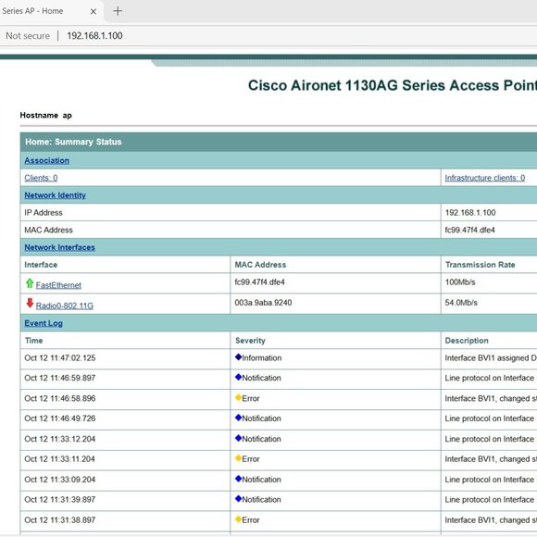Click the IP Address row label
The width and height of the screenshot is (537, 537).
(x=44, y=213)
